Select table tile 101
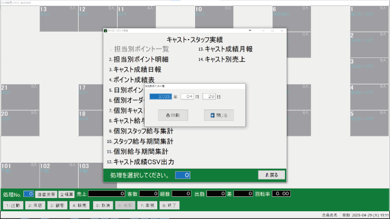The height and width of the screenshot is (219, 390). 20,175
